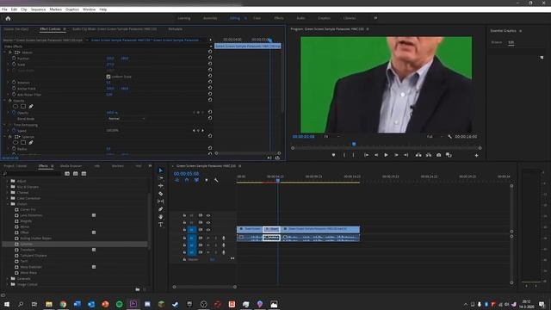The height and width of the screenshot is (310, 551).
Task: Create ellipse mask under Spherize effect
Action: [x=15, y=143]
